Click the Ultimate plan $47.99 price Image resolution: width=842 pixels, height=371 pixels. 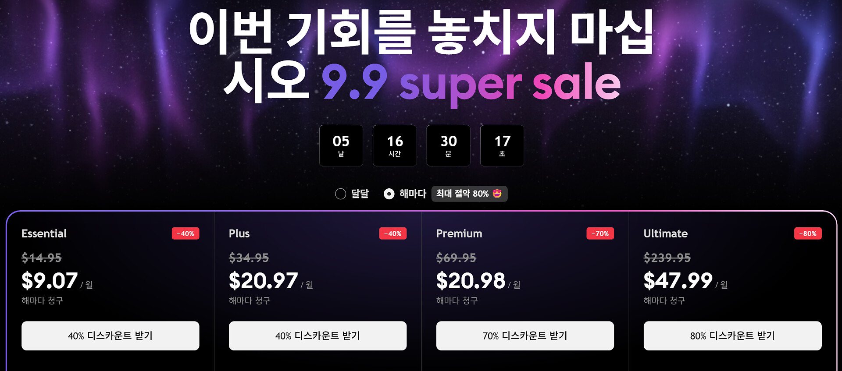[678, 281]
